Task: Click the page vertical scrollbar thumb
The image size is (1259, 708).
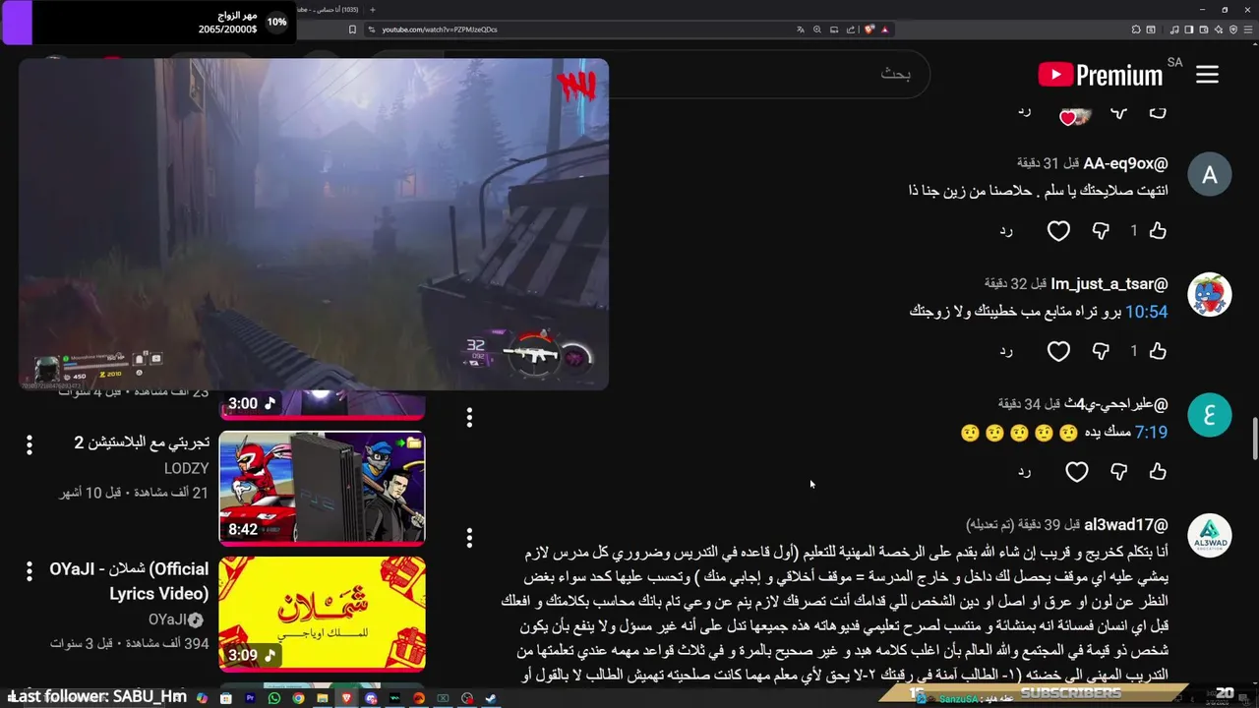Action: [x=1254, y=439]
